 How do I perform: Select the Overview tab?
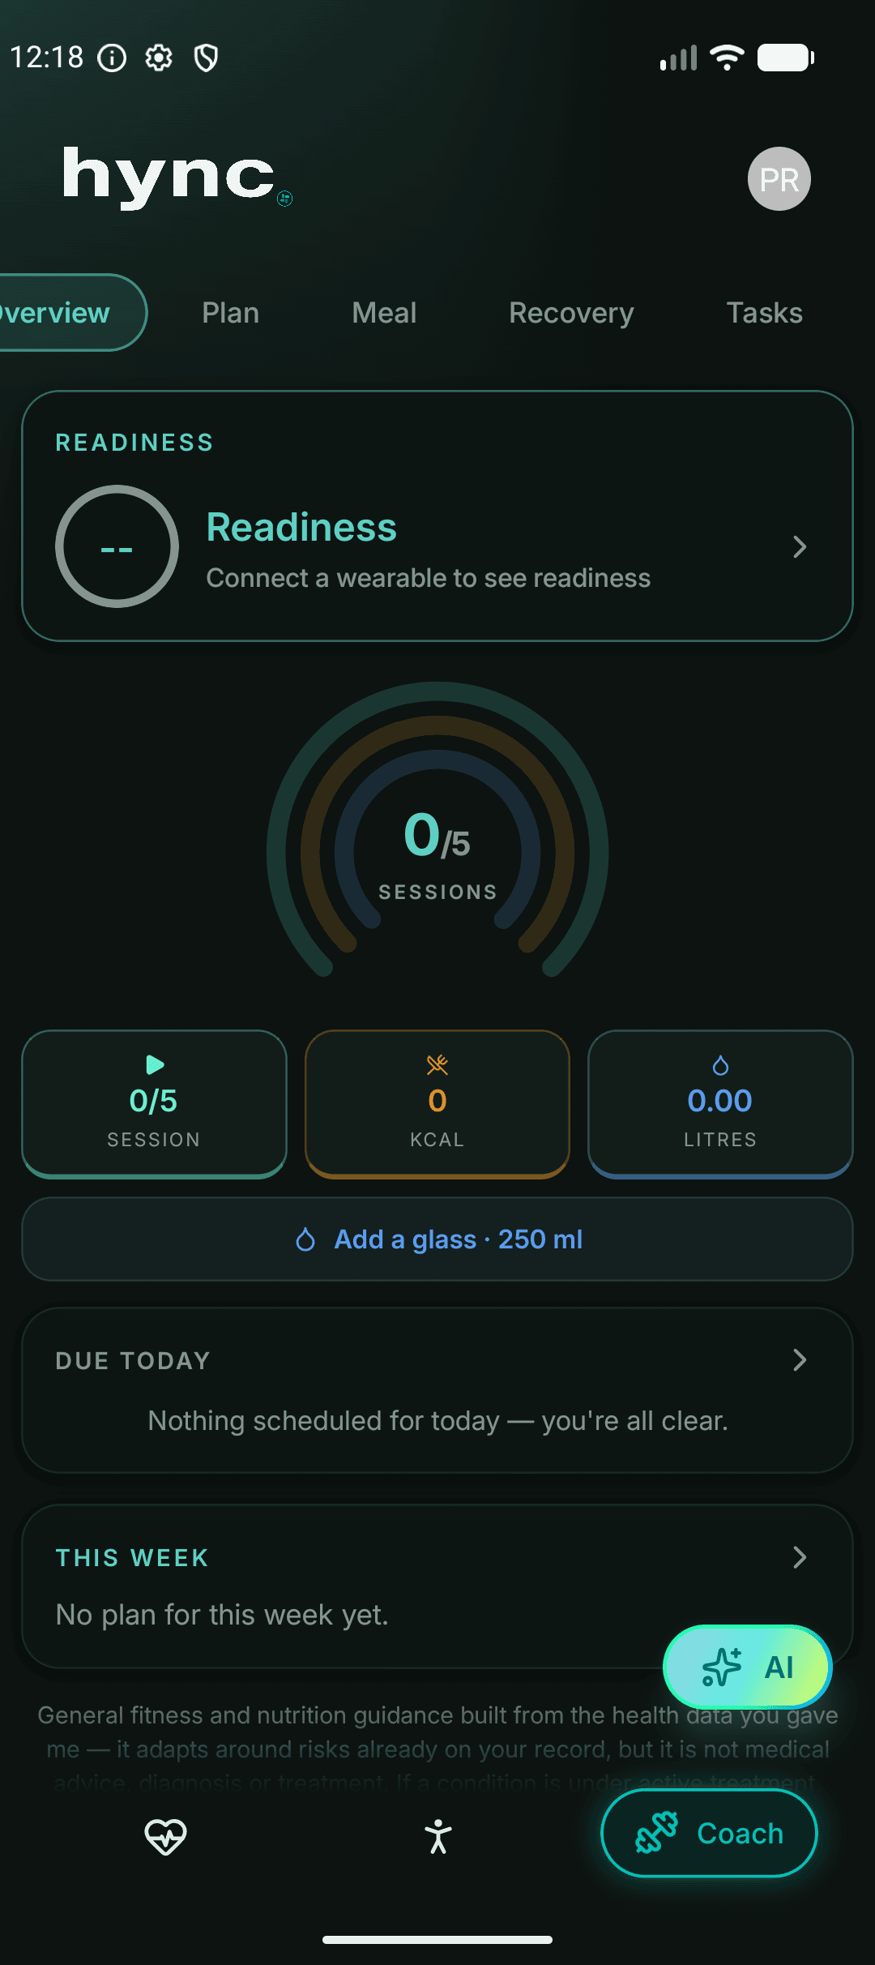pos(65,313)
